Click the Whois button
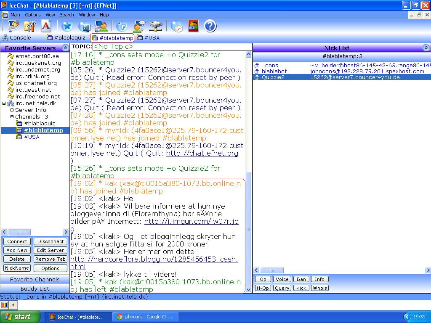This screenshot has height=323, width=431. coord(320,288)
